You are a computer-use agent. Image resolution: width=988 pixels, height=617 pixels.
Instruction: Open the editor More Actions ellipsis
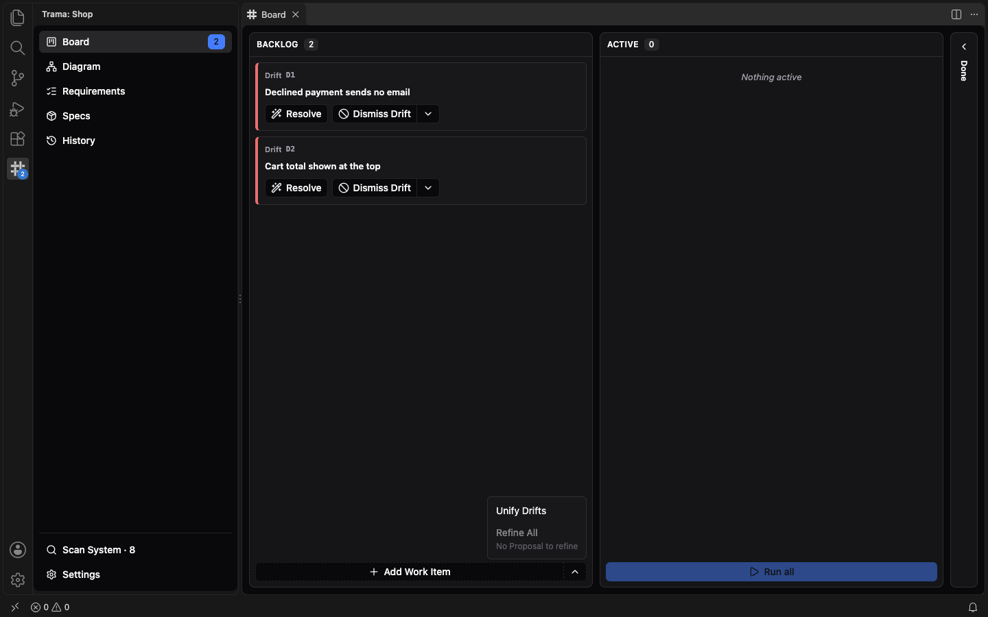(x=974, y=14)
